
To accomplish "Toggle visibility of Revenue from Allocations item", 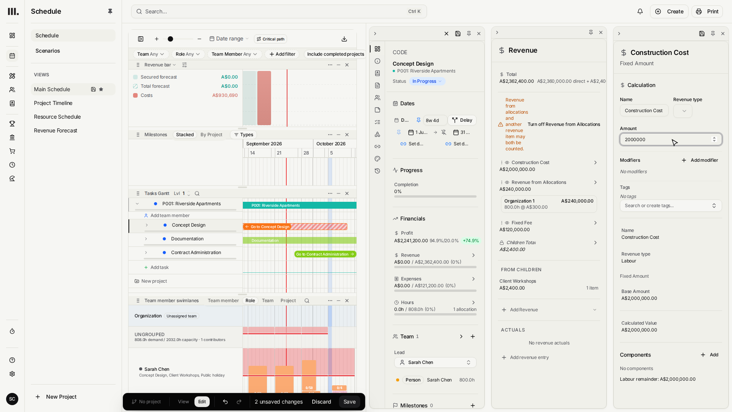I will click(x=507, y=182).
